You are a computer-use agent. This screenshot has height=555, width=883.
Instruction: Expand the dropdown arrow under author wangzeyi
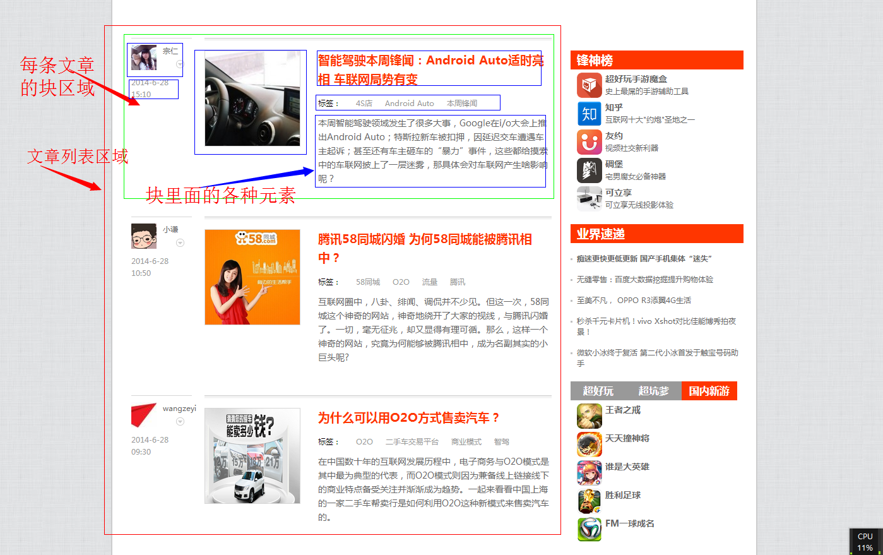click(180, 422)
